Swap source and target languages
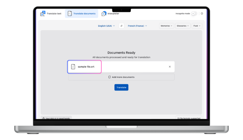Viewport: 243px width, 140px height. (121, 26)
